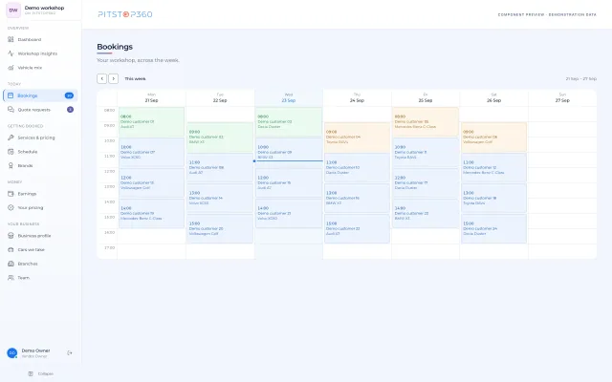Open Monday 14:00 Mercedes-Benz booking
612x382 pixels.
[x=151, y=214]
